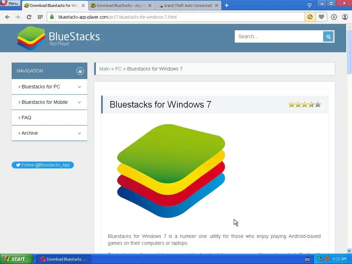Open the Bluestacks for PC navigation item

[41, 87]
